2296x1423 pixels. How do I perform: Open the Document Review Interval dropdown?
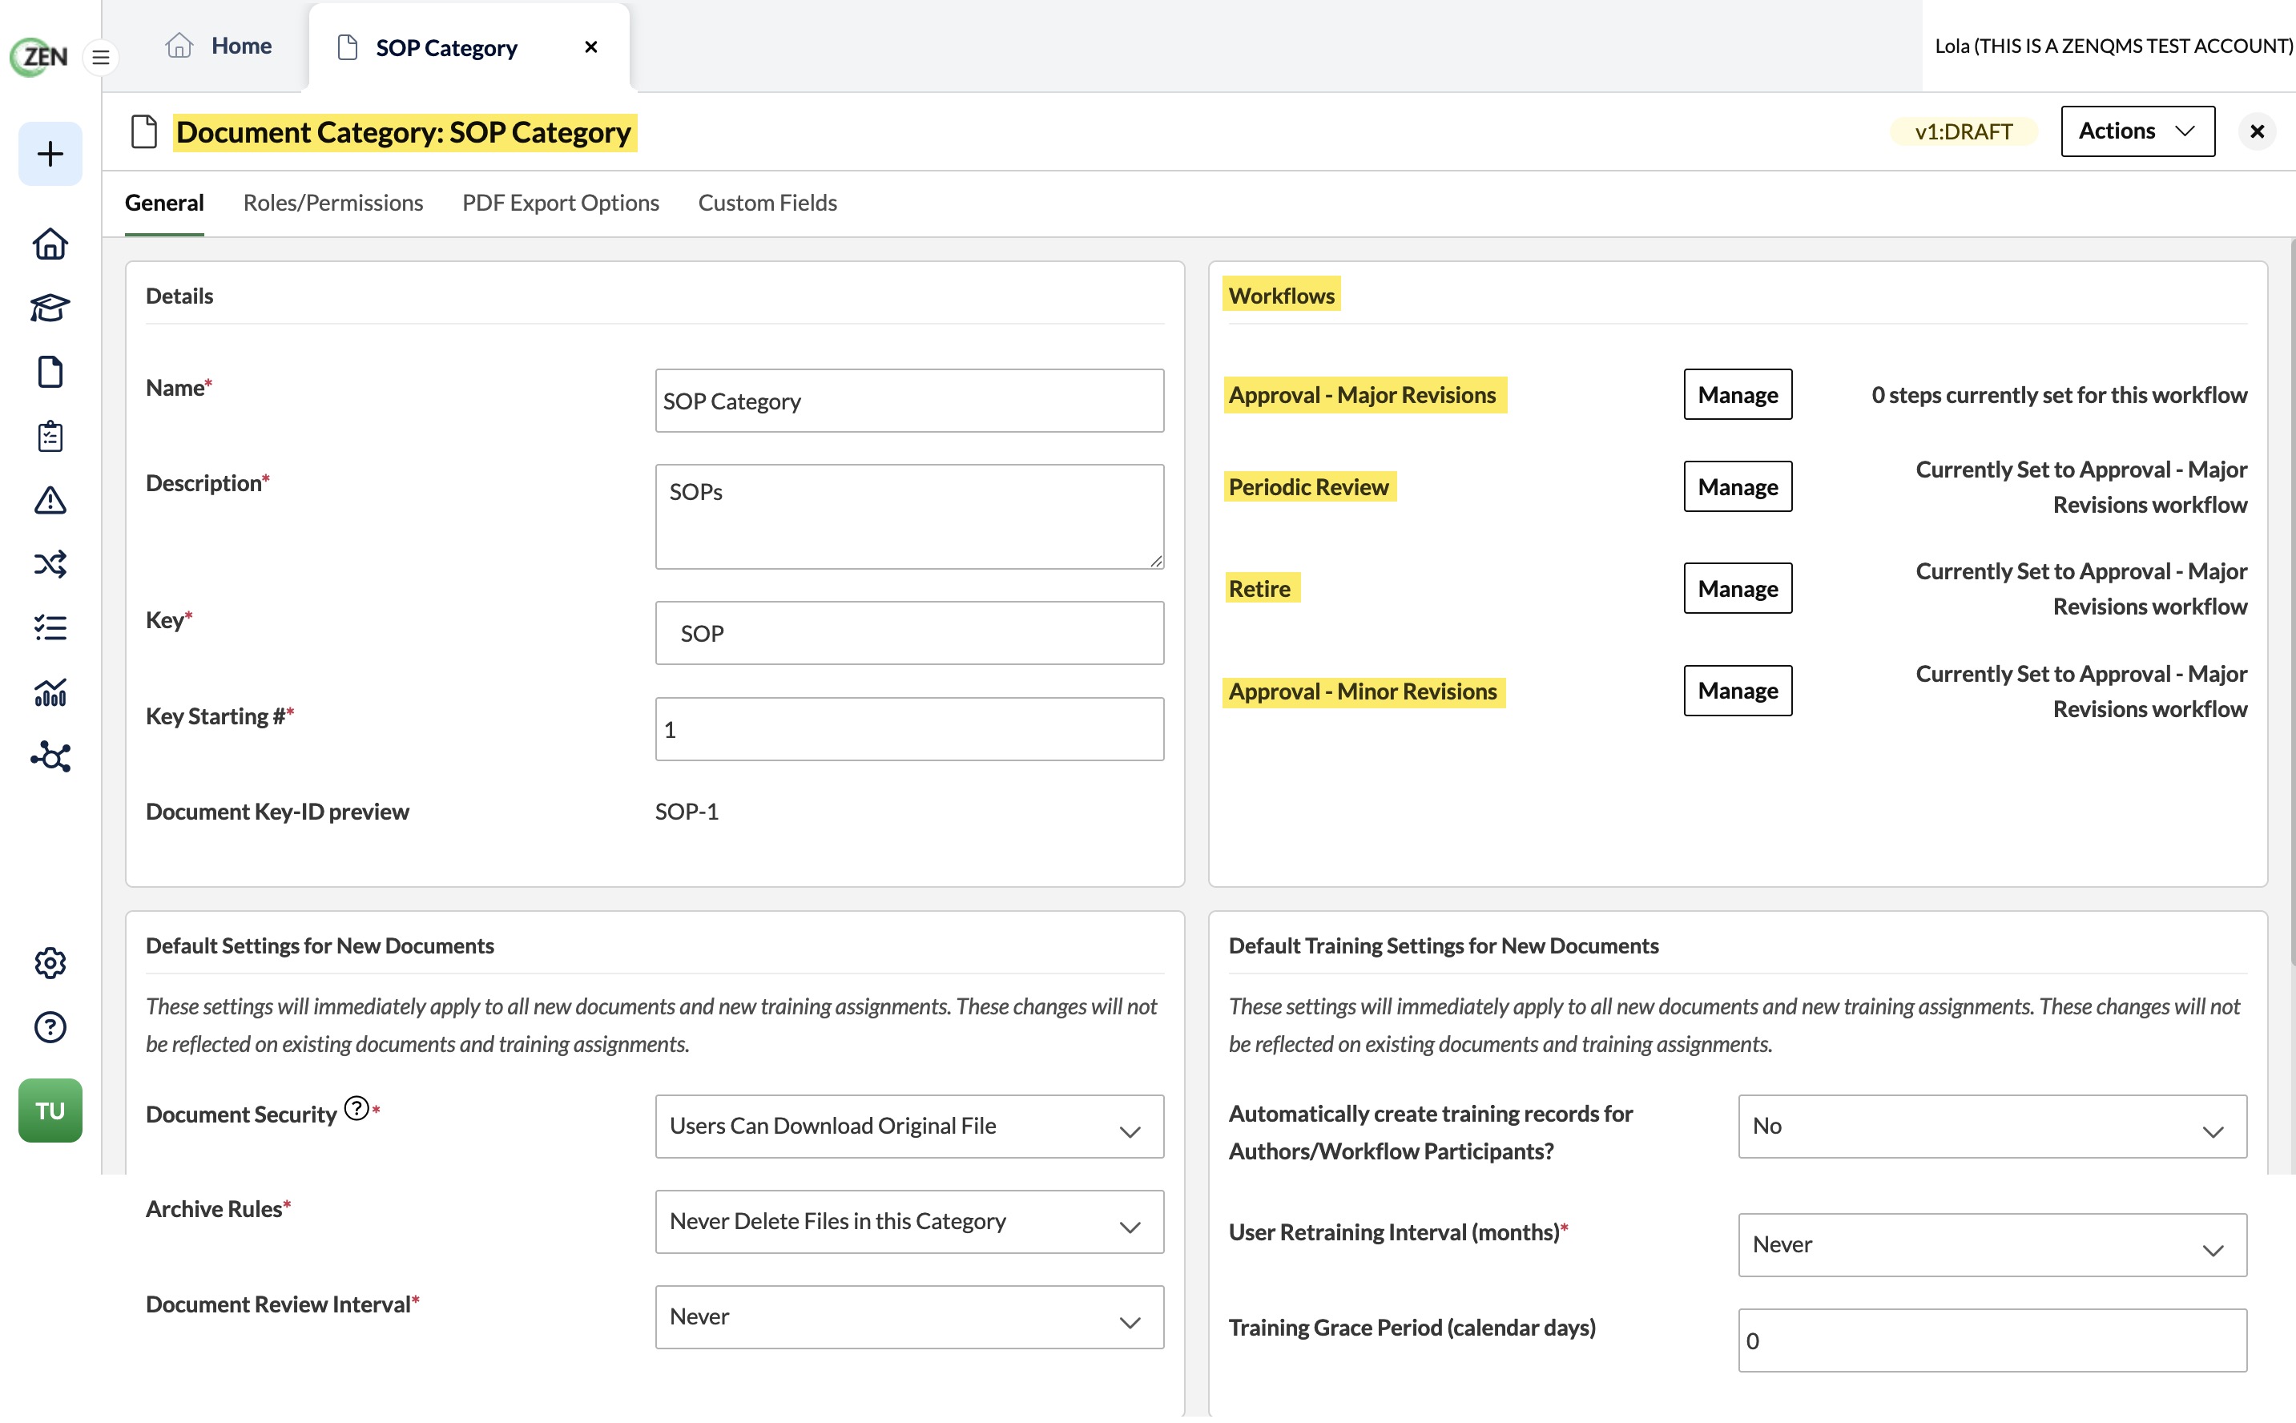909,1316
